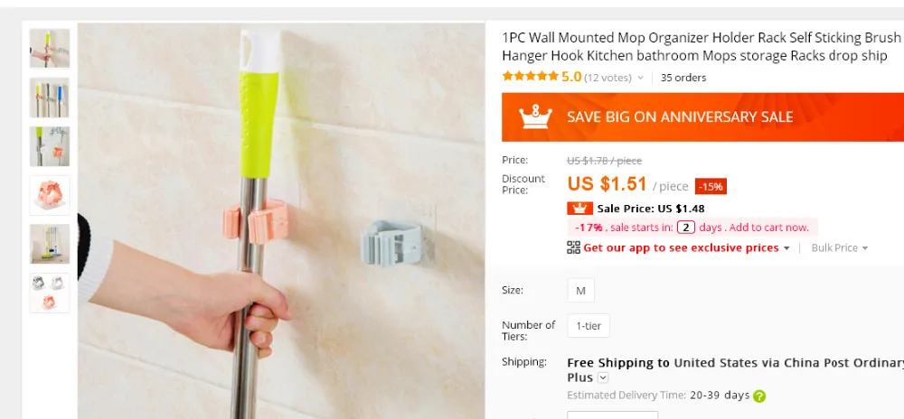Viewport: 904px width, 419px height.
Task: Expand Get our app exclusive prices arrow
Action: pyautogui.click(x=786, y=248)
